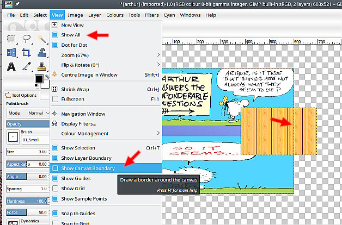Click the Tool Options tab icon
Image resolution: width=342 pixels, height=225 pixels.
(x=8, y=95)
